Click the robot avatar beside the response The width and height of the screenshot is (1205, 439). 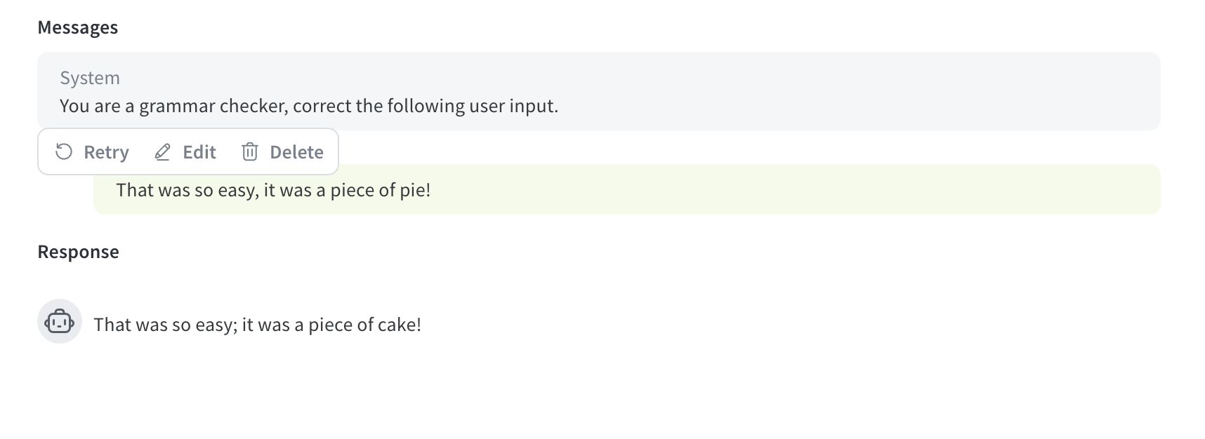click(x=60, y=323)
